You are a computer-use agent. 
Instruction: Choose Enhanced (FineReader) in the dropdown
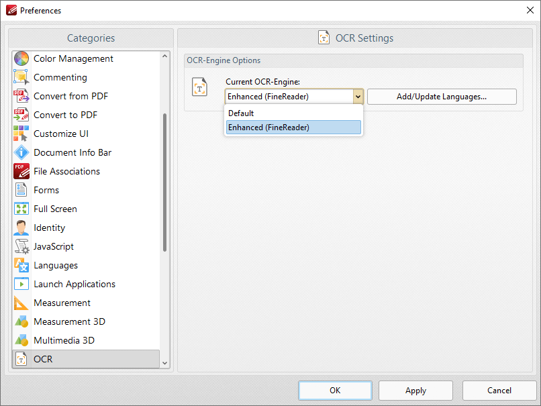tap(293, 127)
